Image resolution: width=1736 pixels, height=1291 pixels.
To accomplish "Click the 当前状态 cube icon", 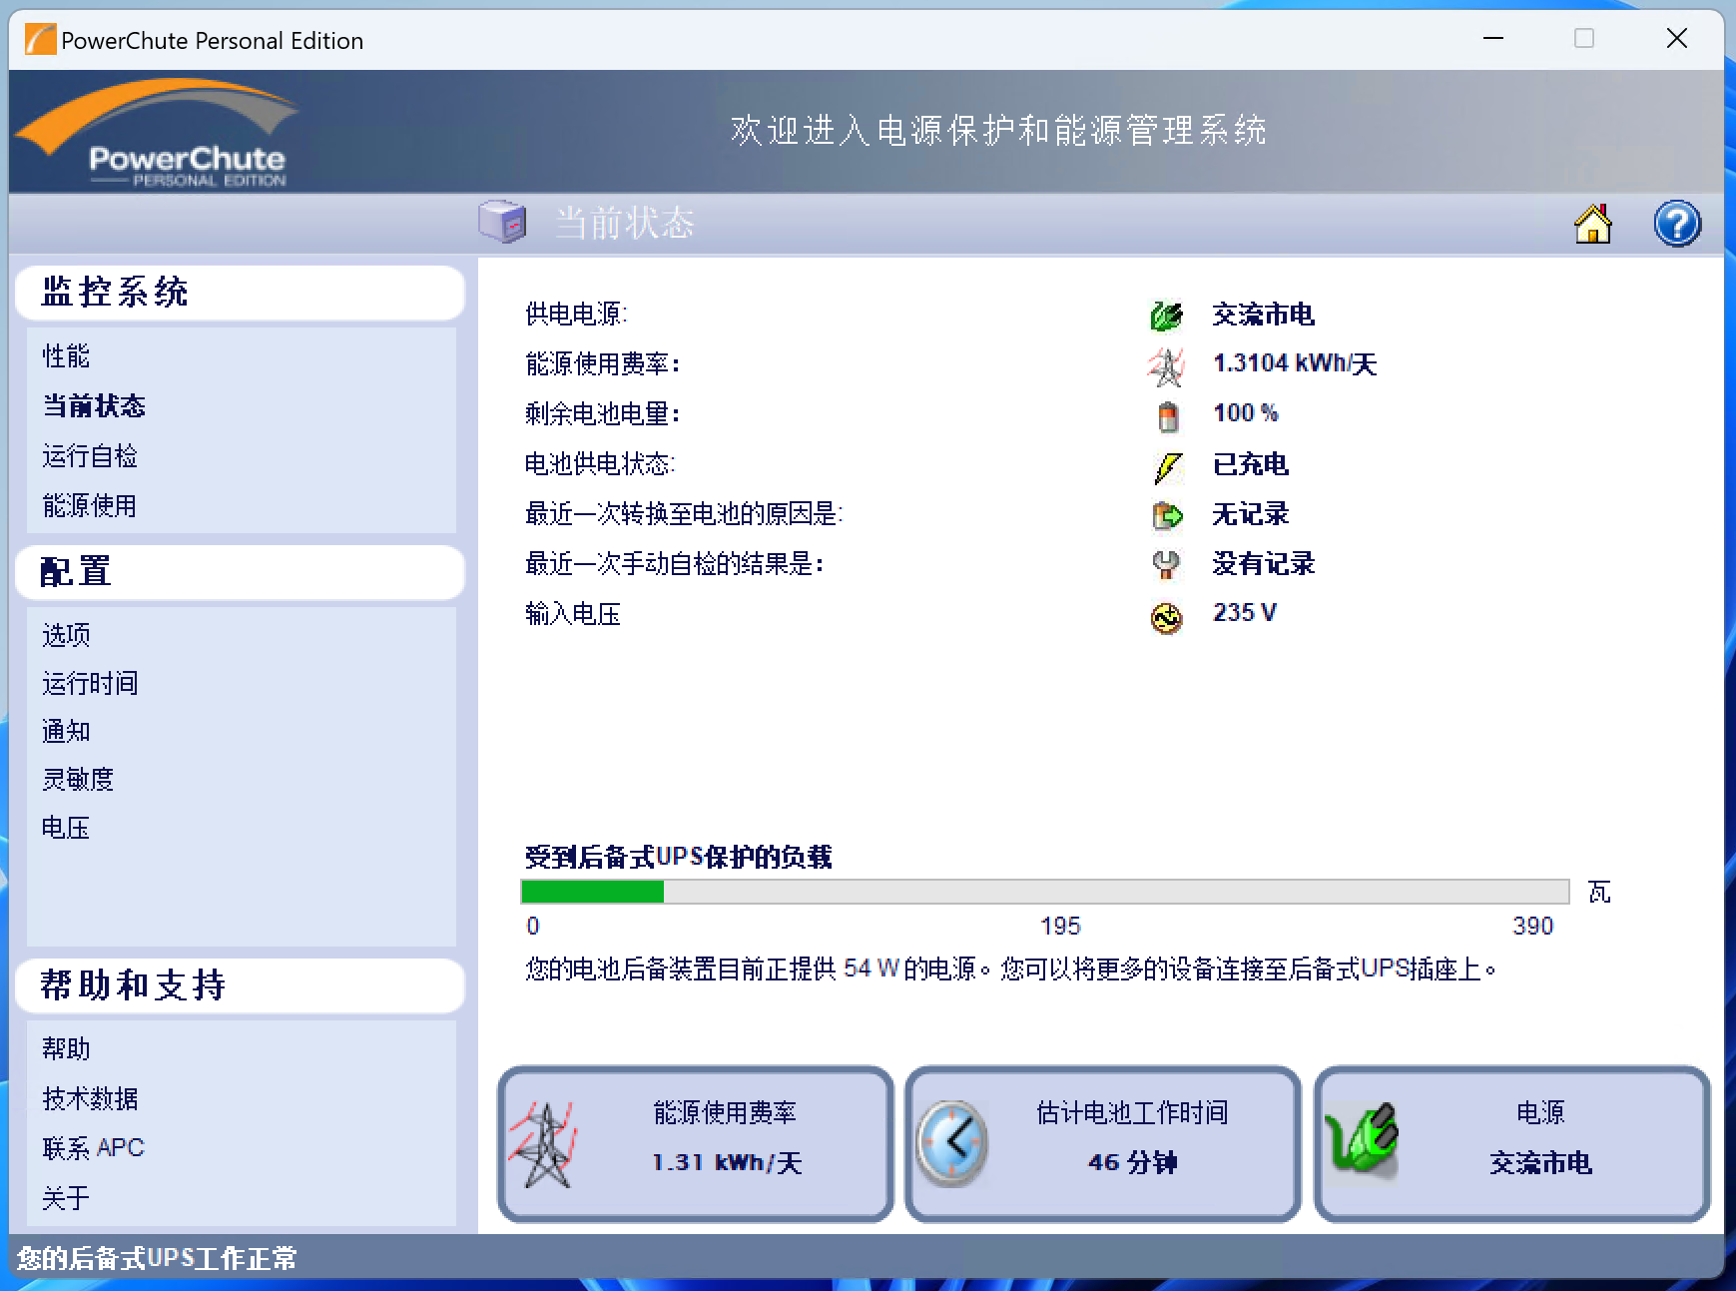I will (x=502, y=222).
